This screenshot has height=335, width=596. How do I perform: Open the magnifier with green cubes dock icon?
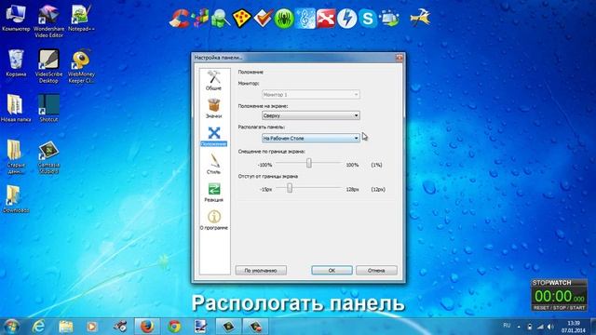[221, 19]
